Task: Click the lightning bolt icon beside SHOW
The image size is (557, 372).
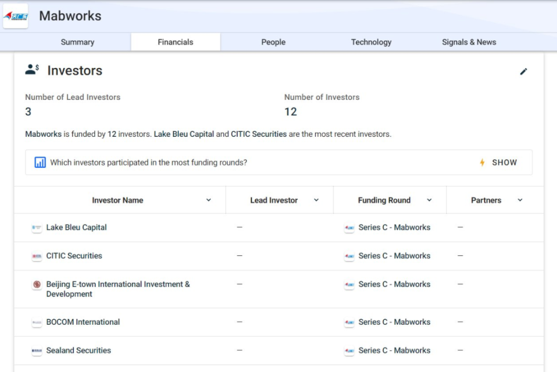Action: 482,162
